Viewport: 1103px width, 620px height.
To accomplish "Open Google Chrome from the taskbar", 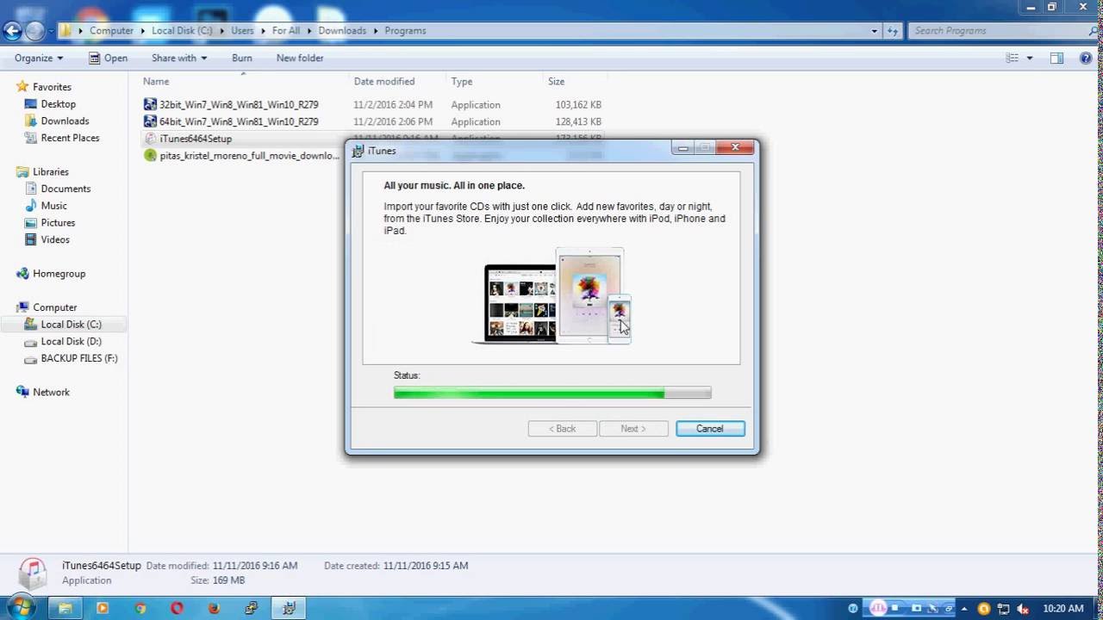I will (140, 608).
